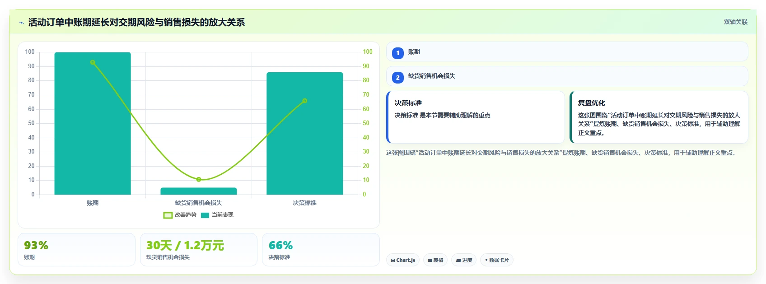Screen dimensions: 766x284
Task: Select the numbered item 2 缺货销售机会损失
Action: (567, 76)
